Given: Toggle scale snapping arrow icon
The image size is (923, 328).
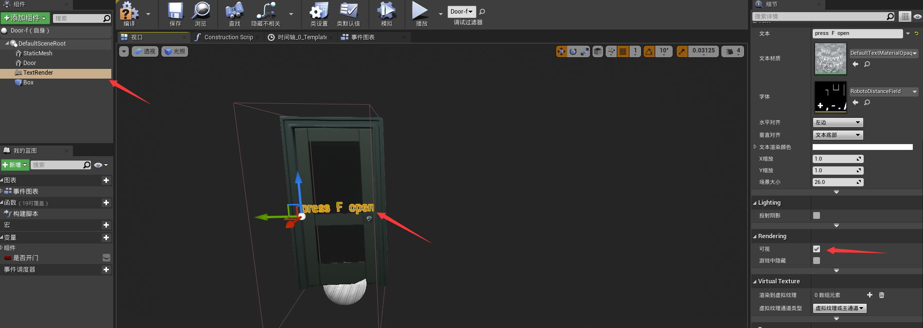Looking at the screenshot, I should [x=682, y=51].
